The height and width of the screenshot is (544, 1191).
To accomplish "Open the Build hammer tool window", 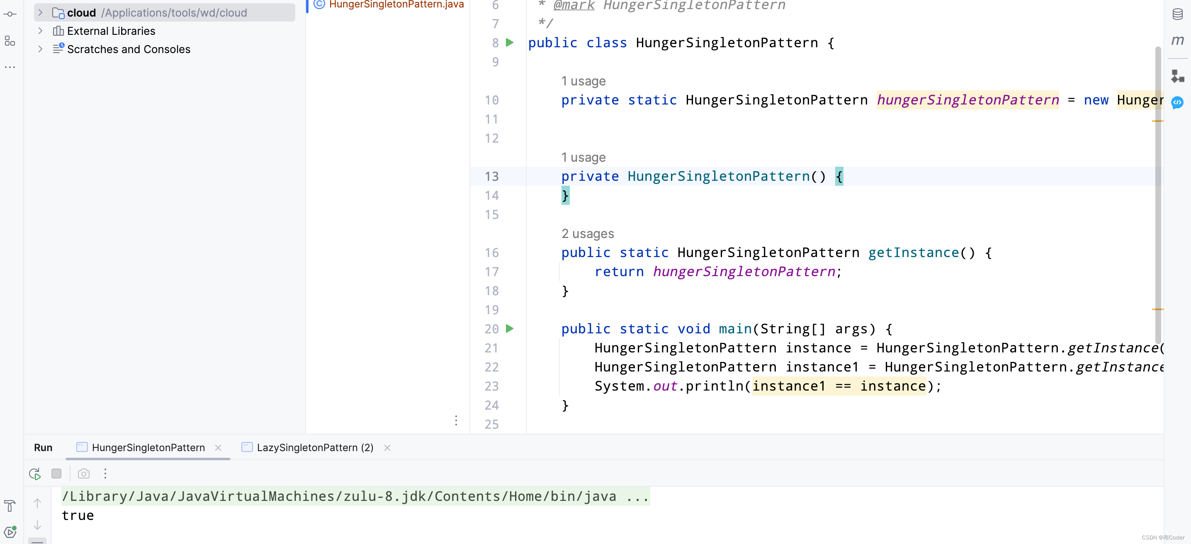I will (x=10, y=505).
